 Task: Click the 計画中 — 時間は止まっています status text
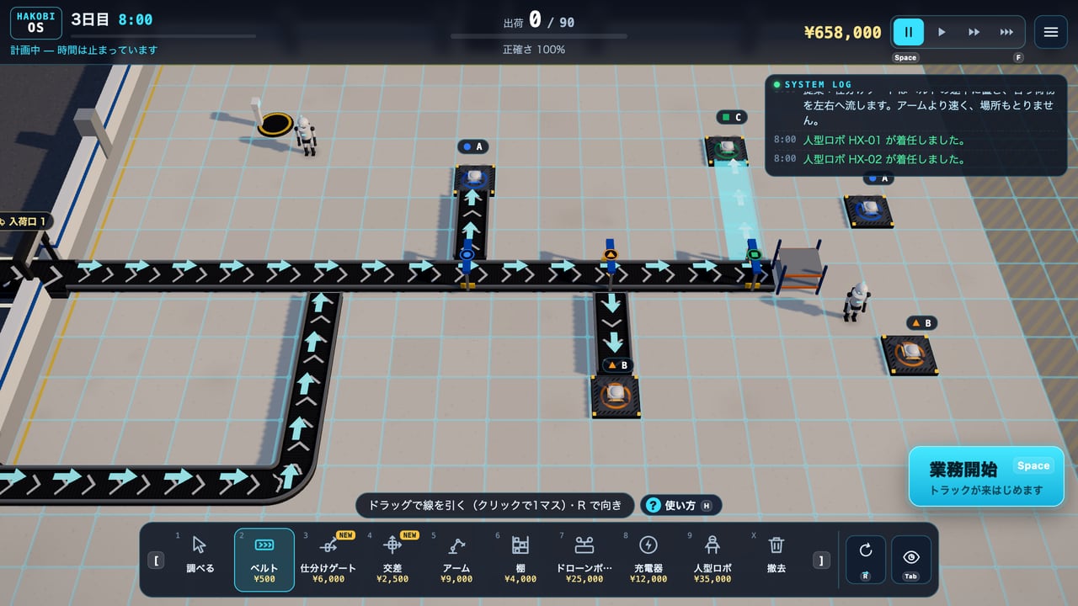(84, 50)
